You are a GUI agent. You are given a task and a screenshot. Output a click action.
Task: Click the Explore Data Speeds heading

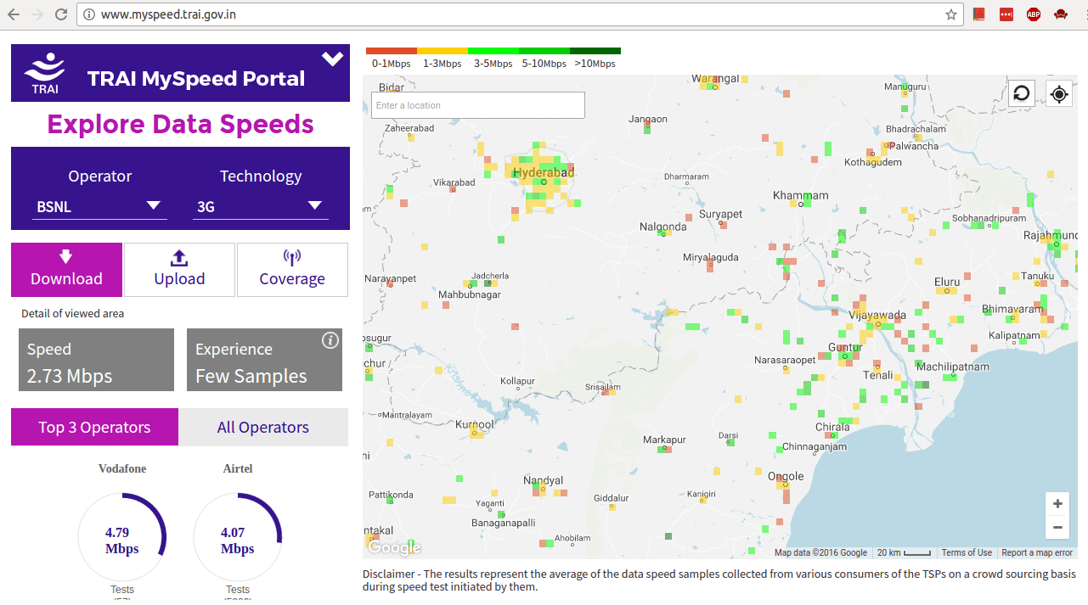180,124
